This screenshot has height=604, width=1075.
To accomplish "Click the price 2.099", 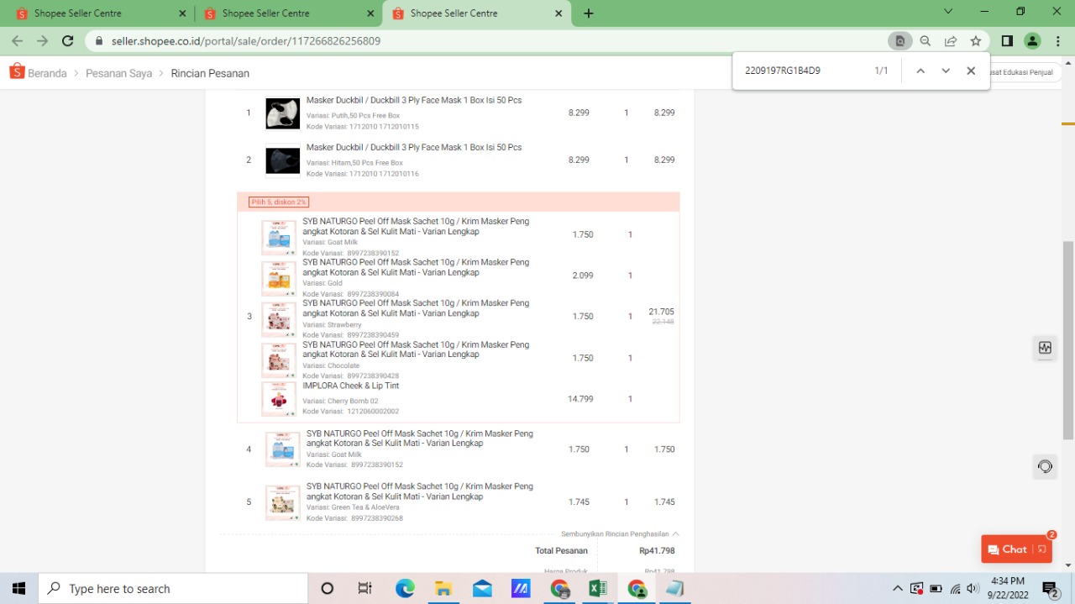I will [583, 276].
